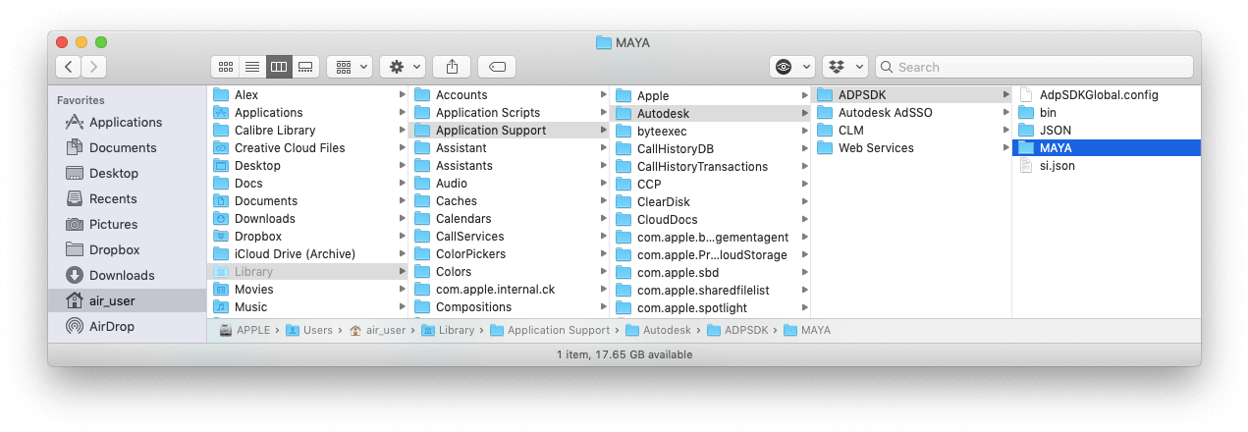The image size is (1248, 432).
Task: Go back with the back arrow button
Action: pyautogui.click(x=69, y=67)
